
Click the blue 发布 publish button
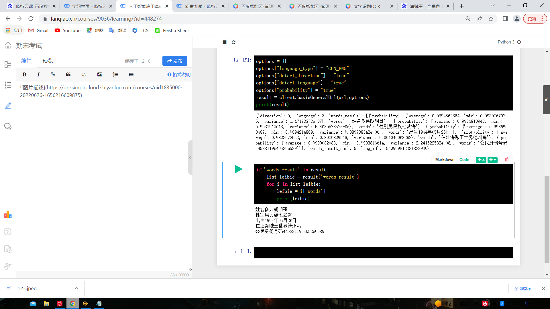(175, 61)
